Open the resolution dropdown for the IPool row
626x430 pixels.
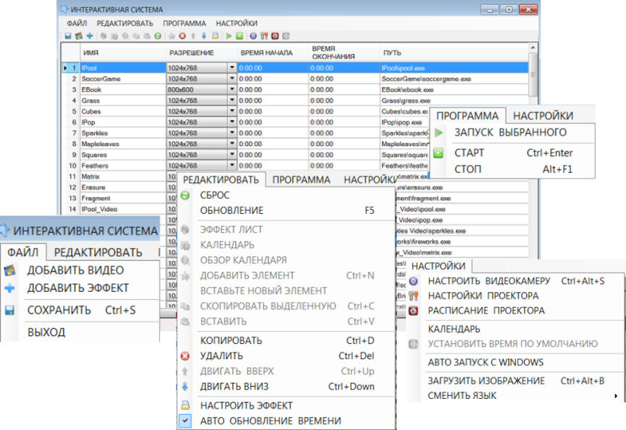pyautogui.click(x=232, y=67)
